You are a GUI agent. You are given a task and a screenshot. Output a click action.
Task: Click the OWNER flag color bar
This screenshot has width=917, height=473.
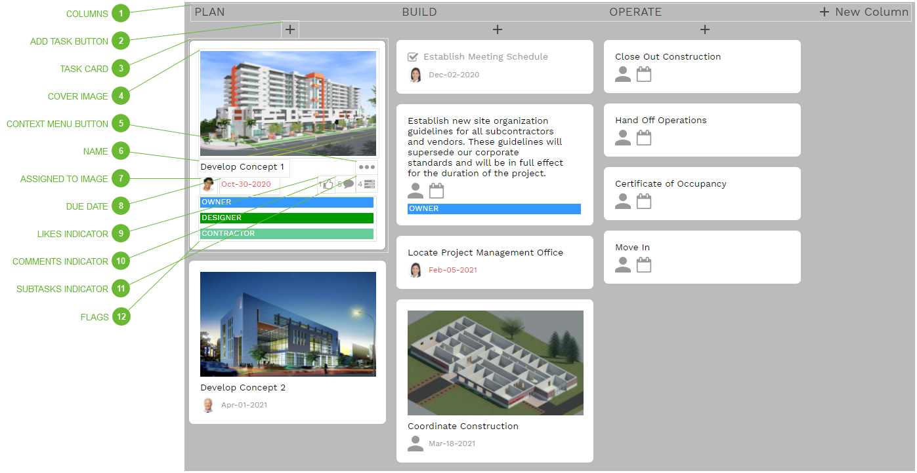[286, 202]
